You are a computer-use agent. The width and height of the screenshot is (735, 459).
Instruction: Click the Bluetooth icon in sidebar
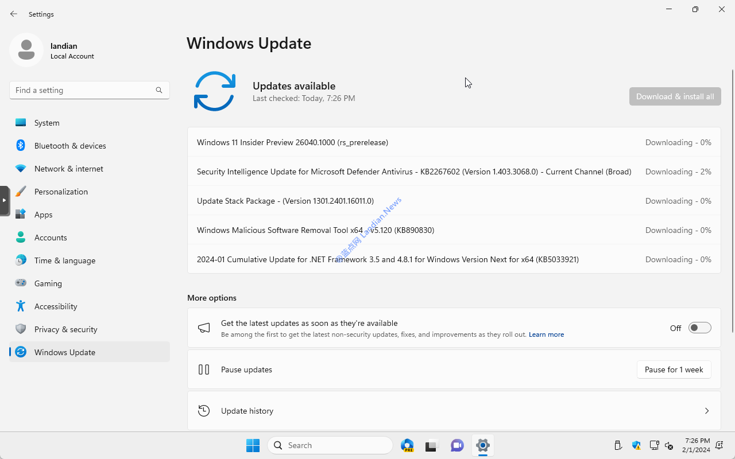[21, 146]
